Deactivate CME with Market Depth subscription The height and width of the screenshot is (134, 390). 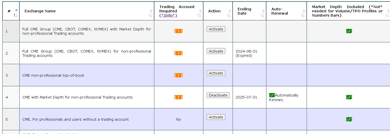tap(218, 95)
